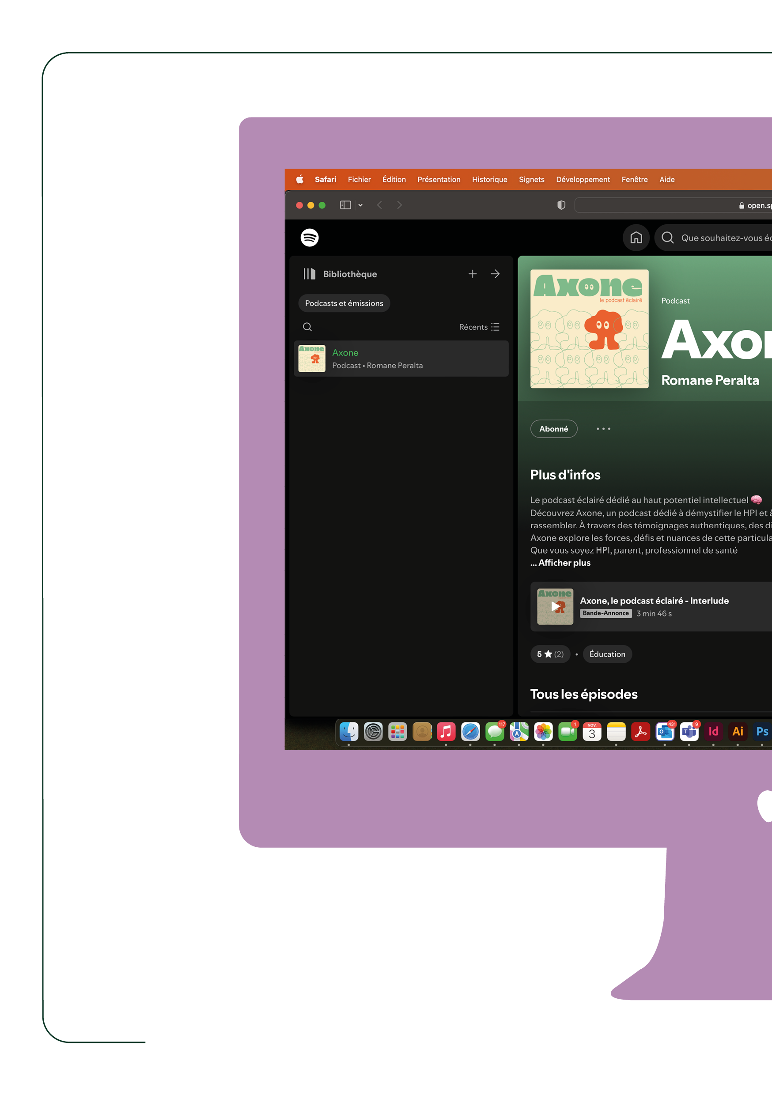The width and height of the screenshot is (772, 1095).
Task: Open Outlook from the dock
Action: (x=665, y=732)
